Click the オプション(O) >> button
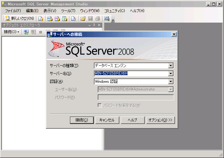 click(x=160, y=120)
